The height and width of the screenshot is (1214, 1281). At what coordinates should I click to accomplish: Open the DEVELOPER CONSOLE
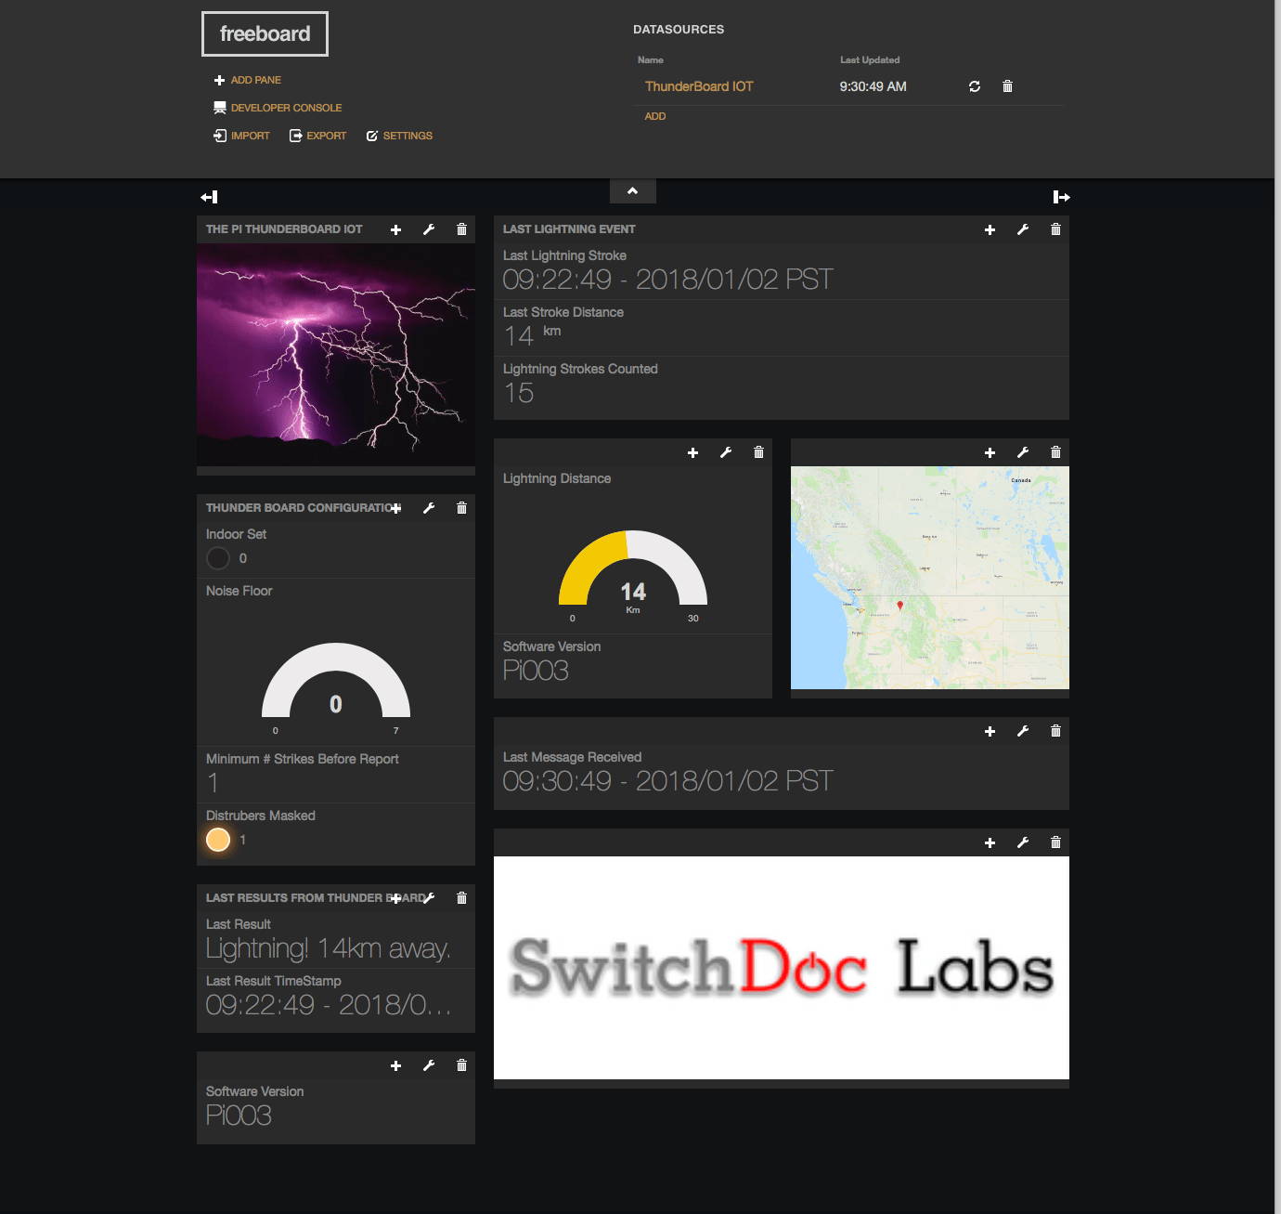point(278,108)
